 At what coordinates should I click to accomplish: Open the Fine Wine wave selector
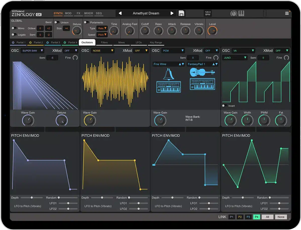coord(169,64)
